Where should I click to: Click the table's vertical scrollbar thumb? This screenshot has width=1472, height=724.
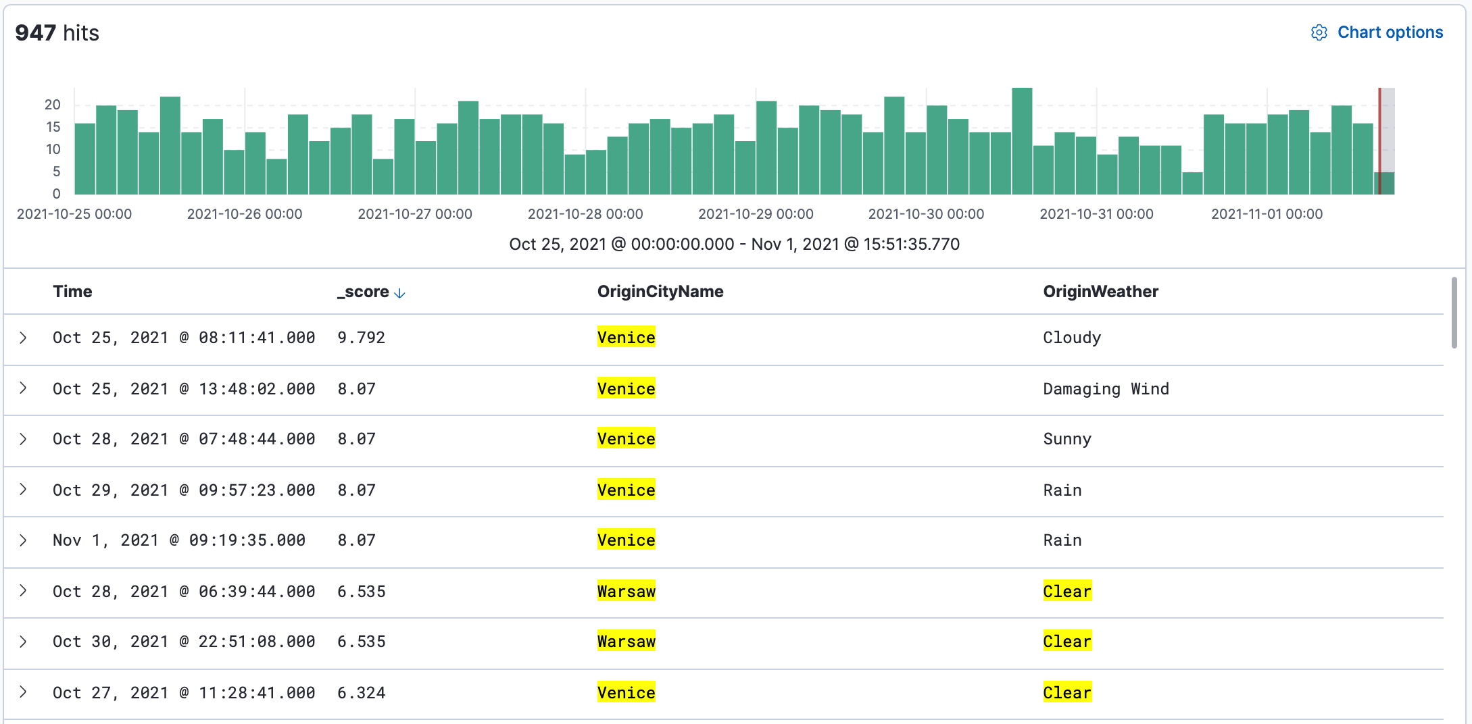[1454, 312]
